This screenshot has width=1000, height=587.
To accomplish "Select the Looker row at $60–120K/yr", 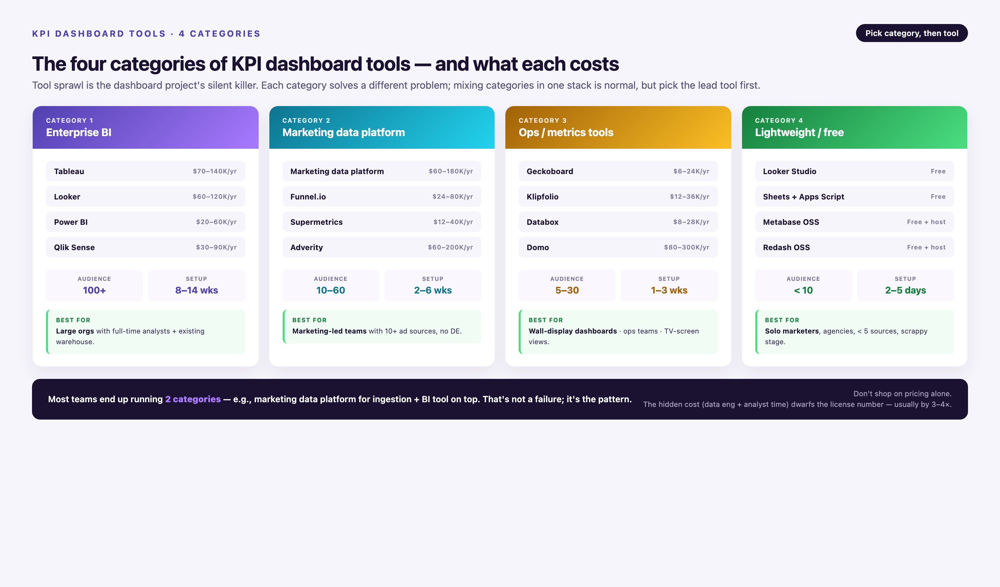I will coord(145,196).
